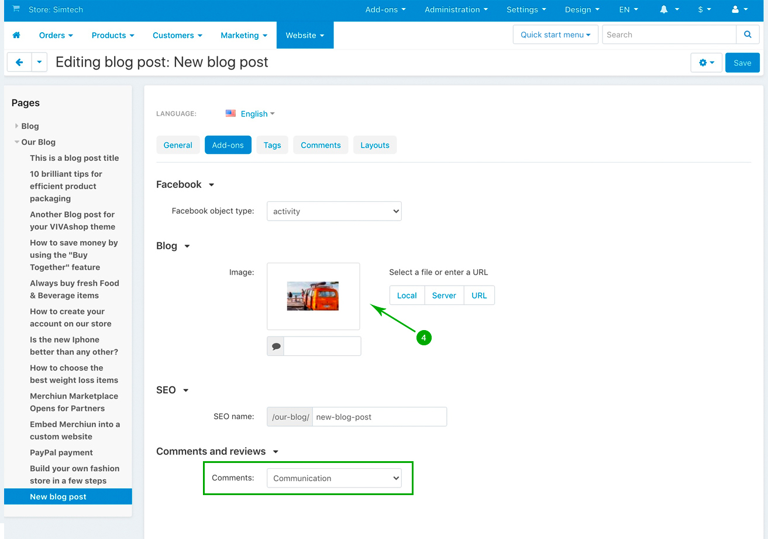
Task: Collapse the Our Blog tree section
Action: (17, 142)
